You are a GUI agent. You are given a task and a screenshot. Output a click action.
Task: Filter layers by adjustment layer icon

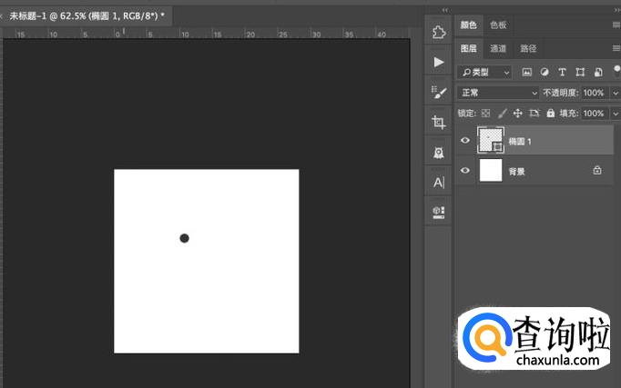click(544, 72)
